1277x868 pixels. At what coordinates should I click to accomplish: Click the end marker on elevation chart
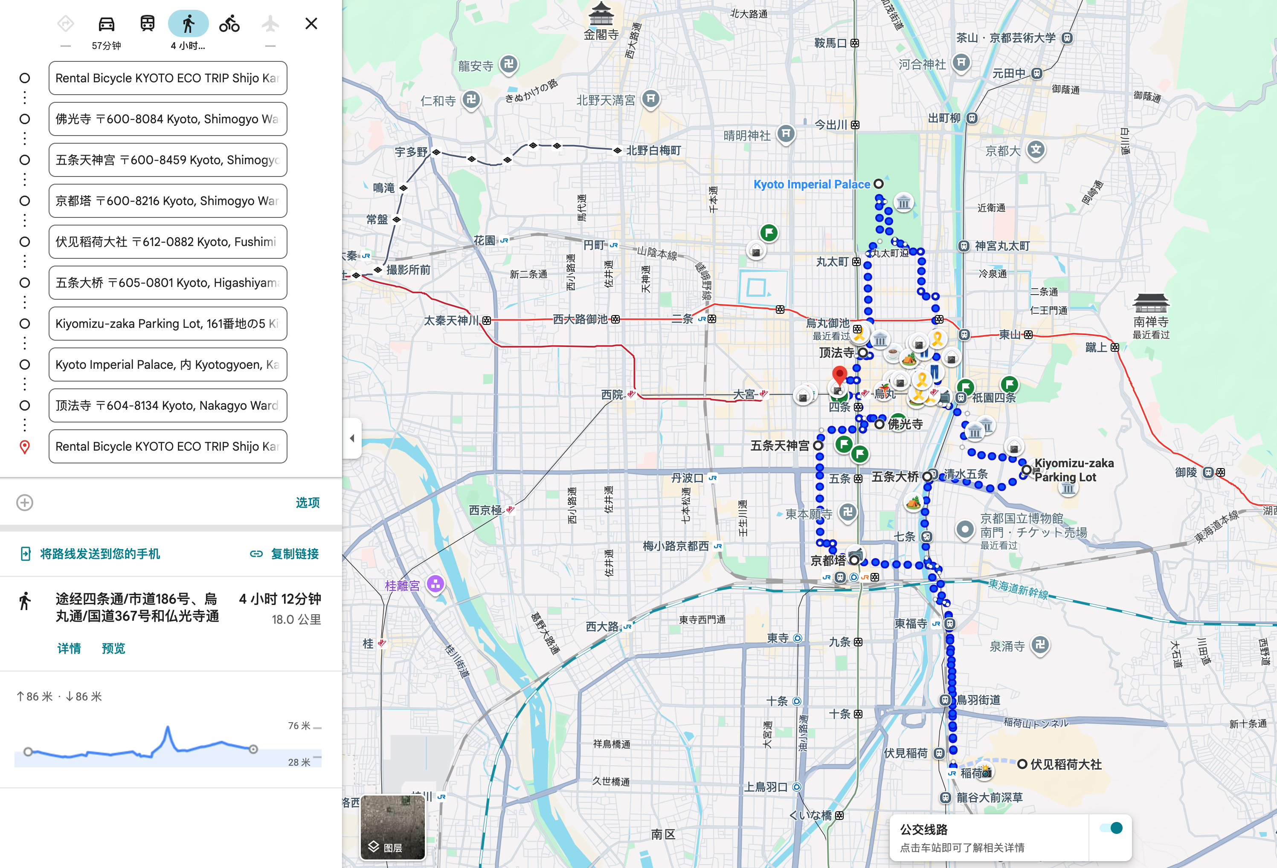click(253, 749)
